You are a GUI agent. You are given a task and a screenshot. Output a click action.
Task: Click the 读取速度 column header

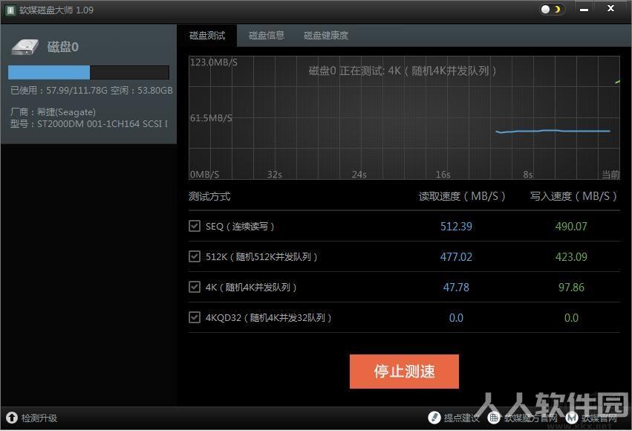462,196
